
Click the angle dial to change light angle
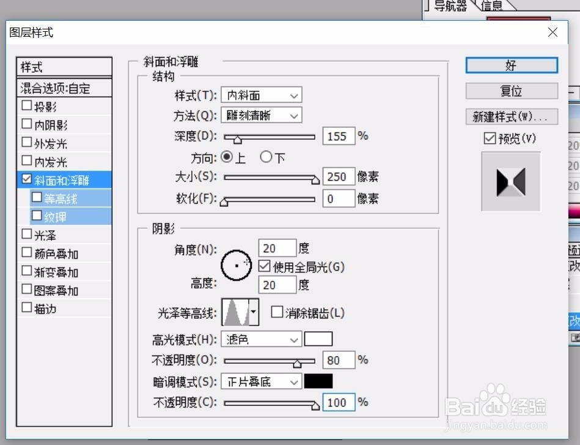click(x=237, y=266)
